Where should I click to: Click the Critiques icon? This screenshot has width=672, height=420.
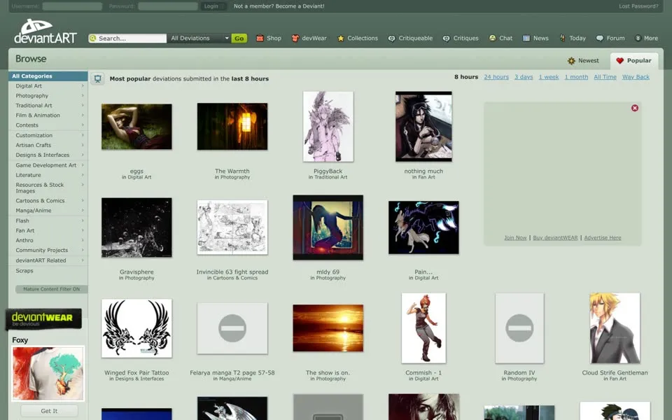tap(447, 38)
